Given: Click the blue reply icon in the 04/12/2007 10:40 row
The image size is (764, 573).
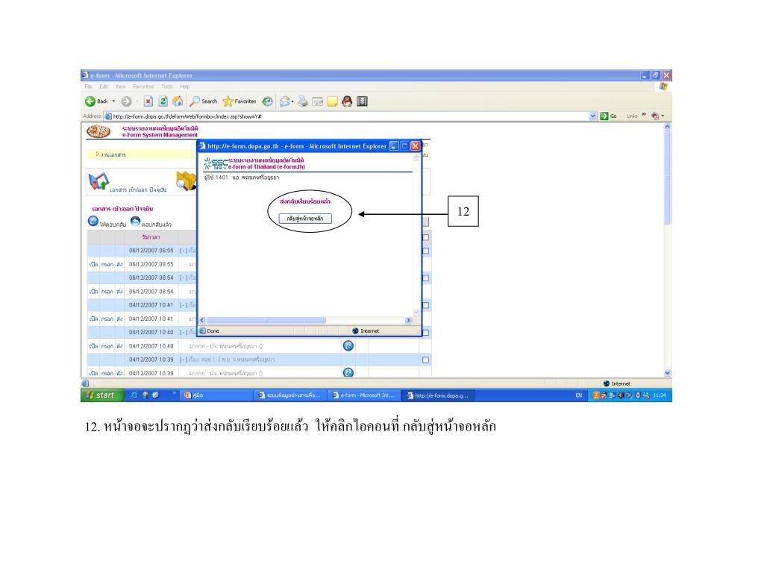Looking at the screenshot, I should [x=348, y=345].
